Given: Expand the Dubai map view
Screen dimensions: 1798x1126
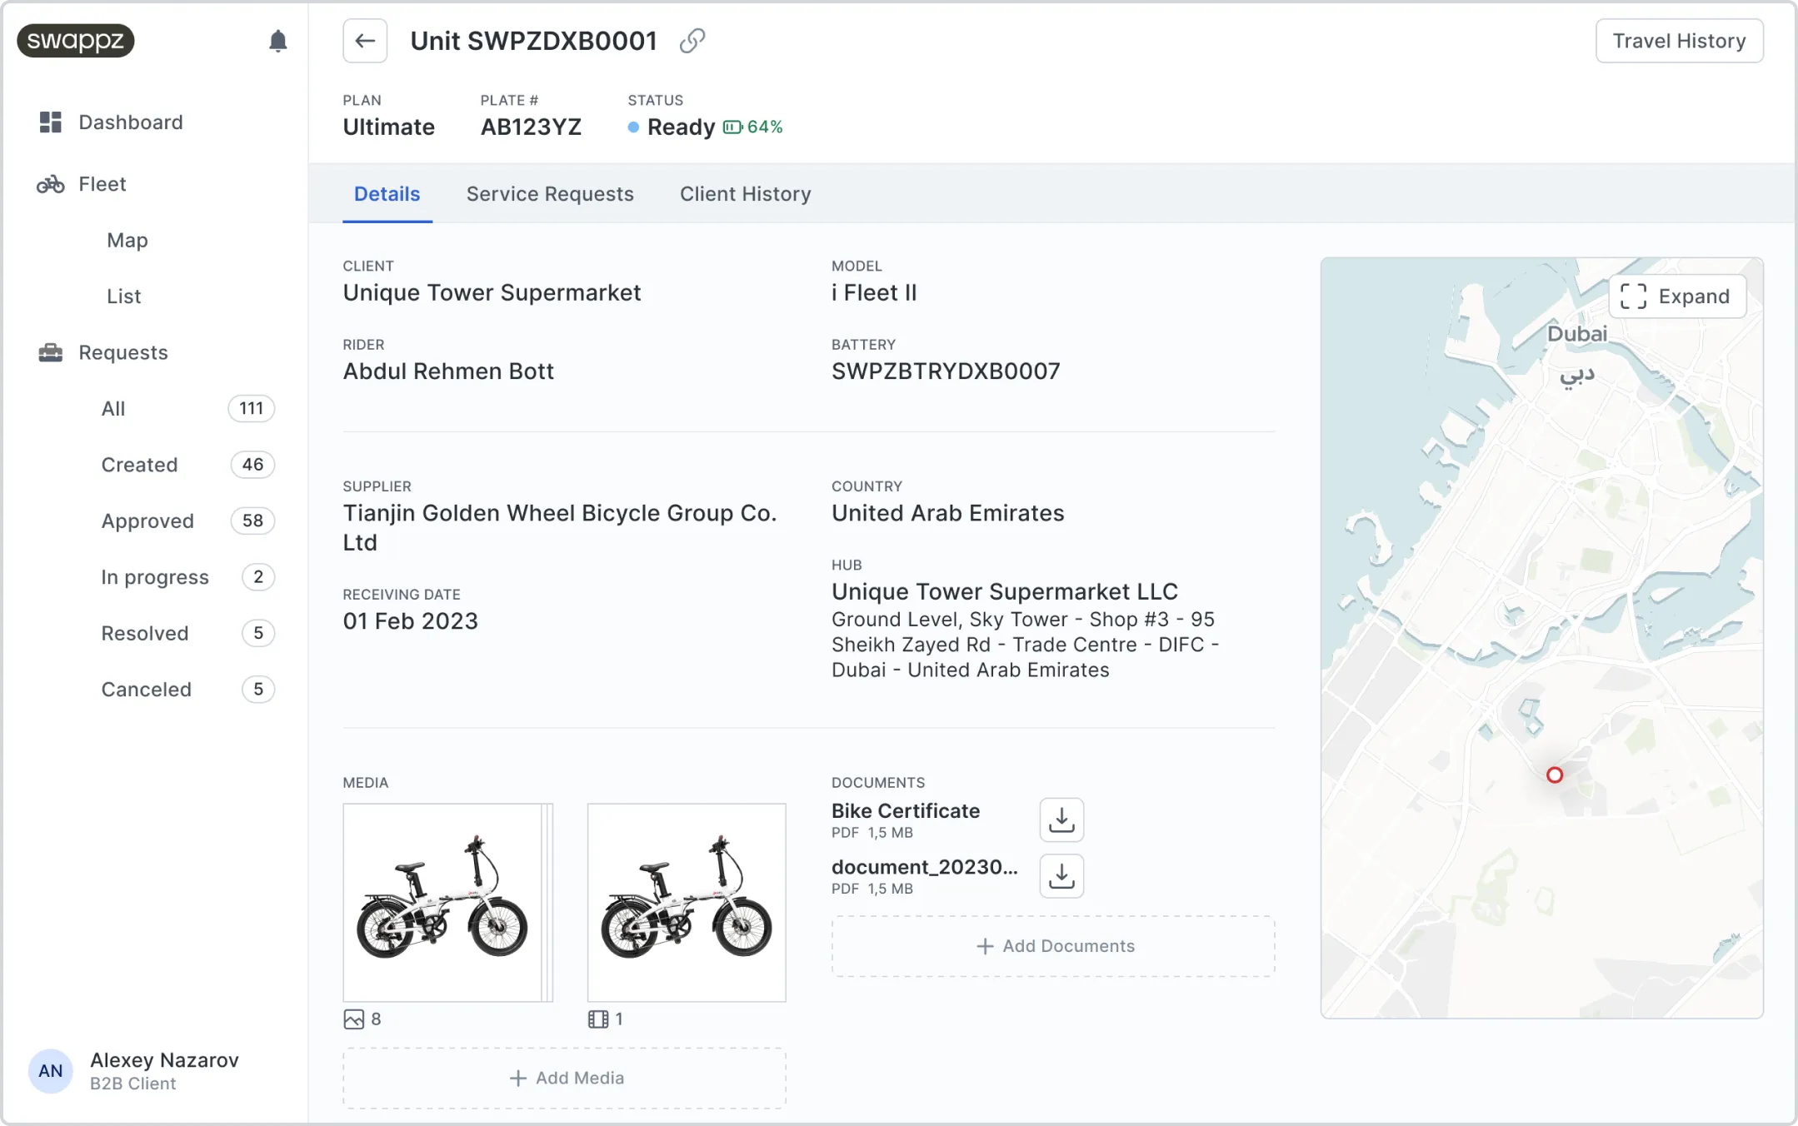Looking at the screenshot, I should (1676, 296).
